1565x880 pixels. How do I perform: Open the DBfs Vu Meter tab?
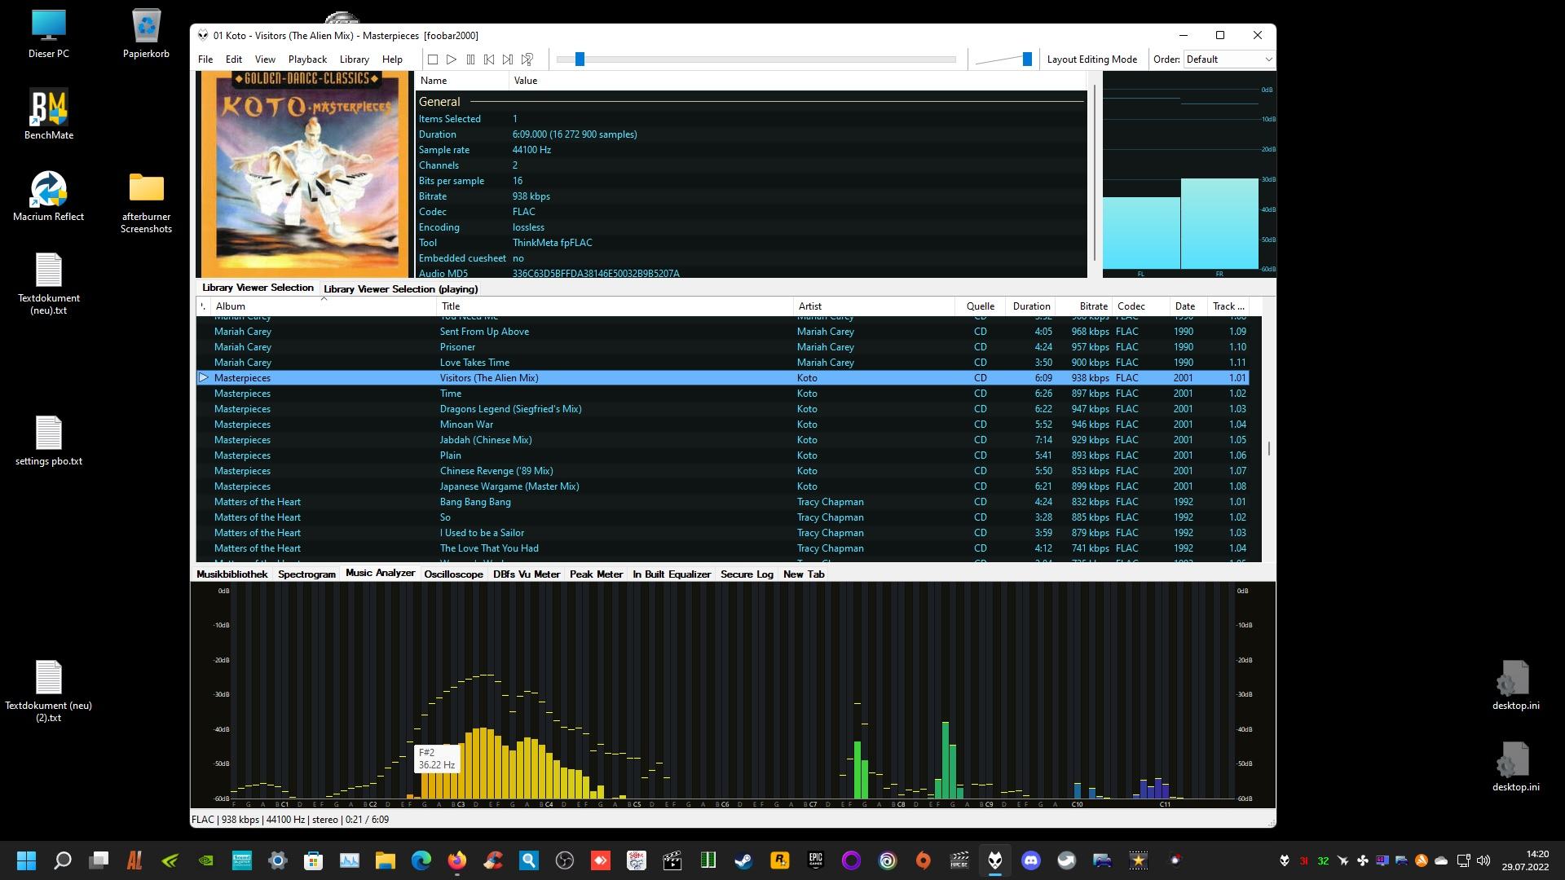527,574
